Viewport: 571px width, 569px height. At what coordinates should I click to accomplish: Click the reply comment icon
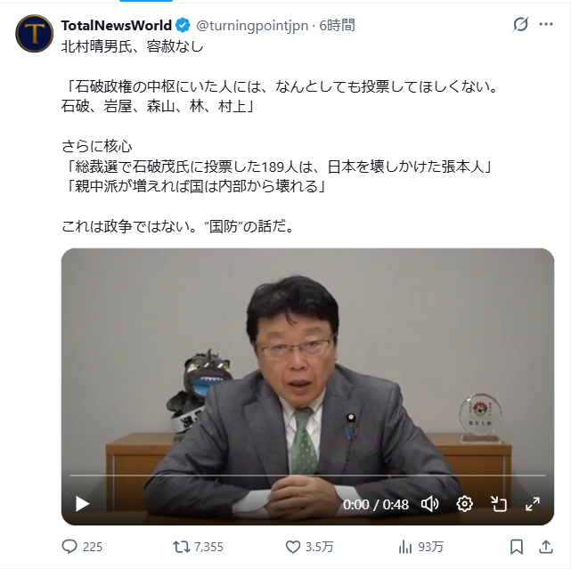[x=69, y=547]
